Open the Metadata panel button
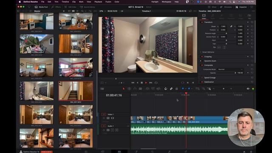272x153 pixels. point(226,7)
